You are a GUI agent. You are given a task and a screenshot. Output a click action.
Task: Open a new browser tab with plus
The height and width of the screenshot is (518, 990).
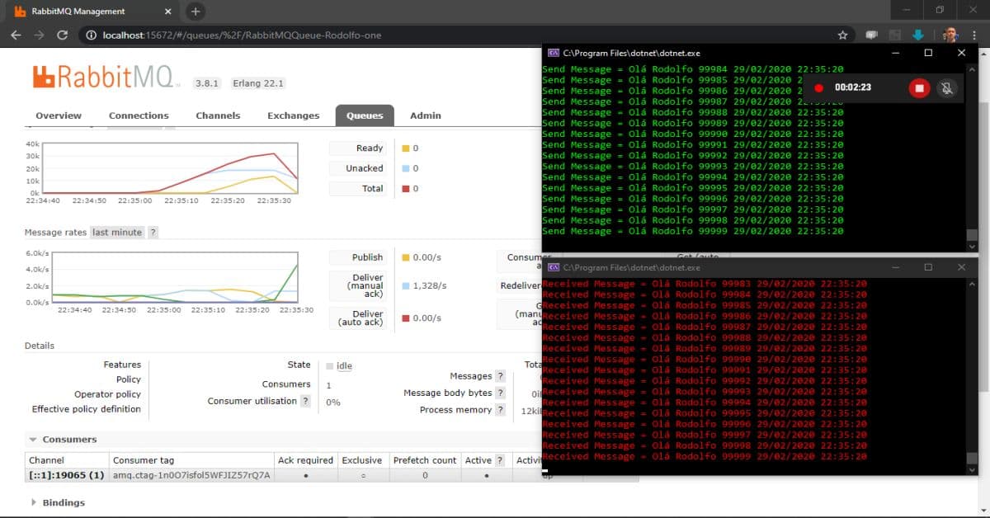195,12
